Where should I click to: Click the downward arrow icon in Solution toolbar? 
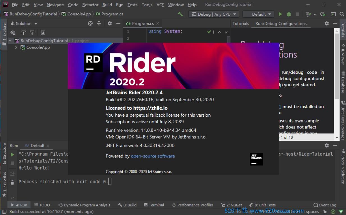click(x=32, y=33)
